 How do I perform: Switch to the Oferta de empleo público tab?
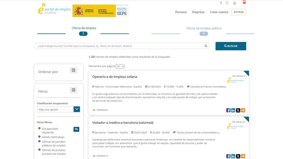pyautogui.click(x=204, y=28)
